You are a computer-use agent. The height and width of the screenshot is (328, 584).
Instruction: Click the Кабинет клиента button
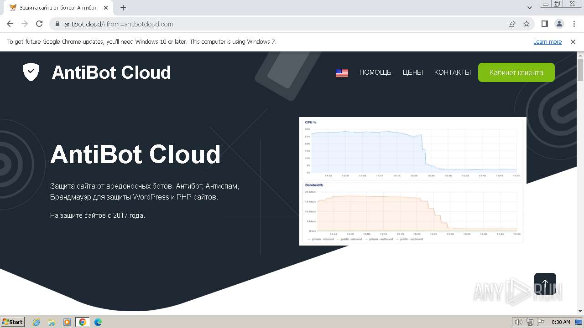[516, 72]
